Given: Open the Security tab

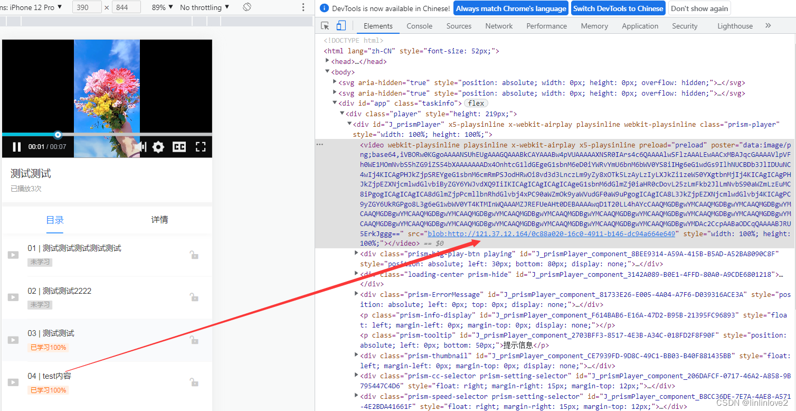Looking at the screenshot, I should [685, 26].
